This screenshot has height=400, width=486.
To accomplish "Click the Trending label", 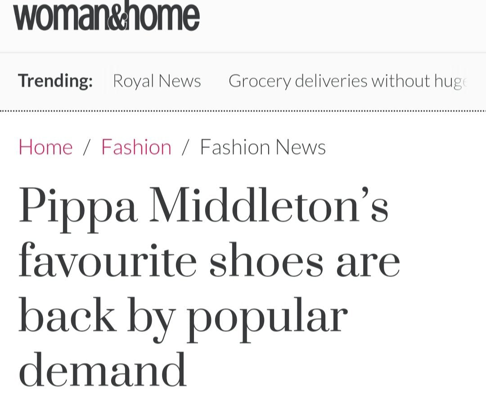I will coord(55,81).
